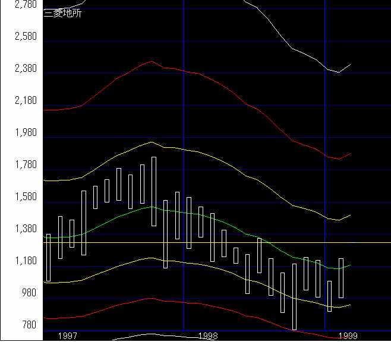Select the 1,180 price axis label
Viewport: 391px width, 342px height.
click(x=26, y=261)
